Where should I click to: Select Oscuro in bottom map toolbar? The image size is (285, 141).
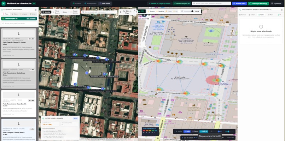point(195,131)
